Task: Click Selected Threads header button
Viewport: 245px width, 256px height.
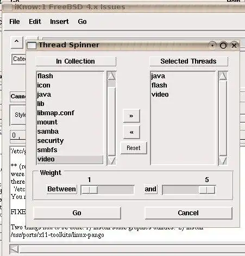Action: (x=189, y=61)
